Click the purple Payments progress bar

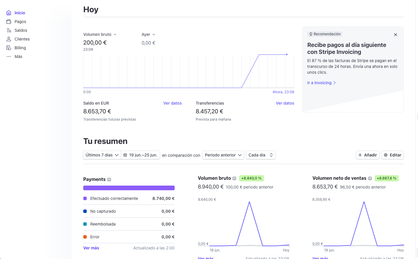point(129,188)
